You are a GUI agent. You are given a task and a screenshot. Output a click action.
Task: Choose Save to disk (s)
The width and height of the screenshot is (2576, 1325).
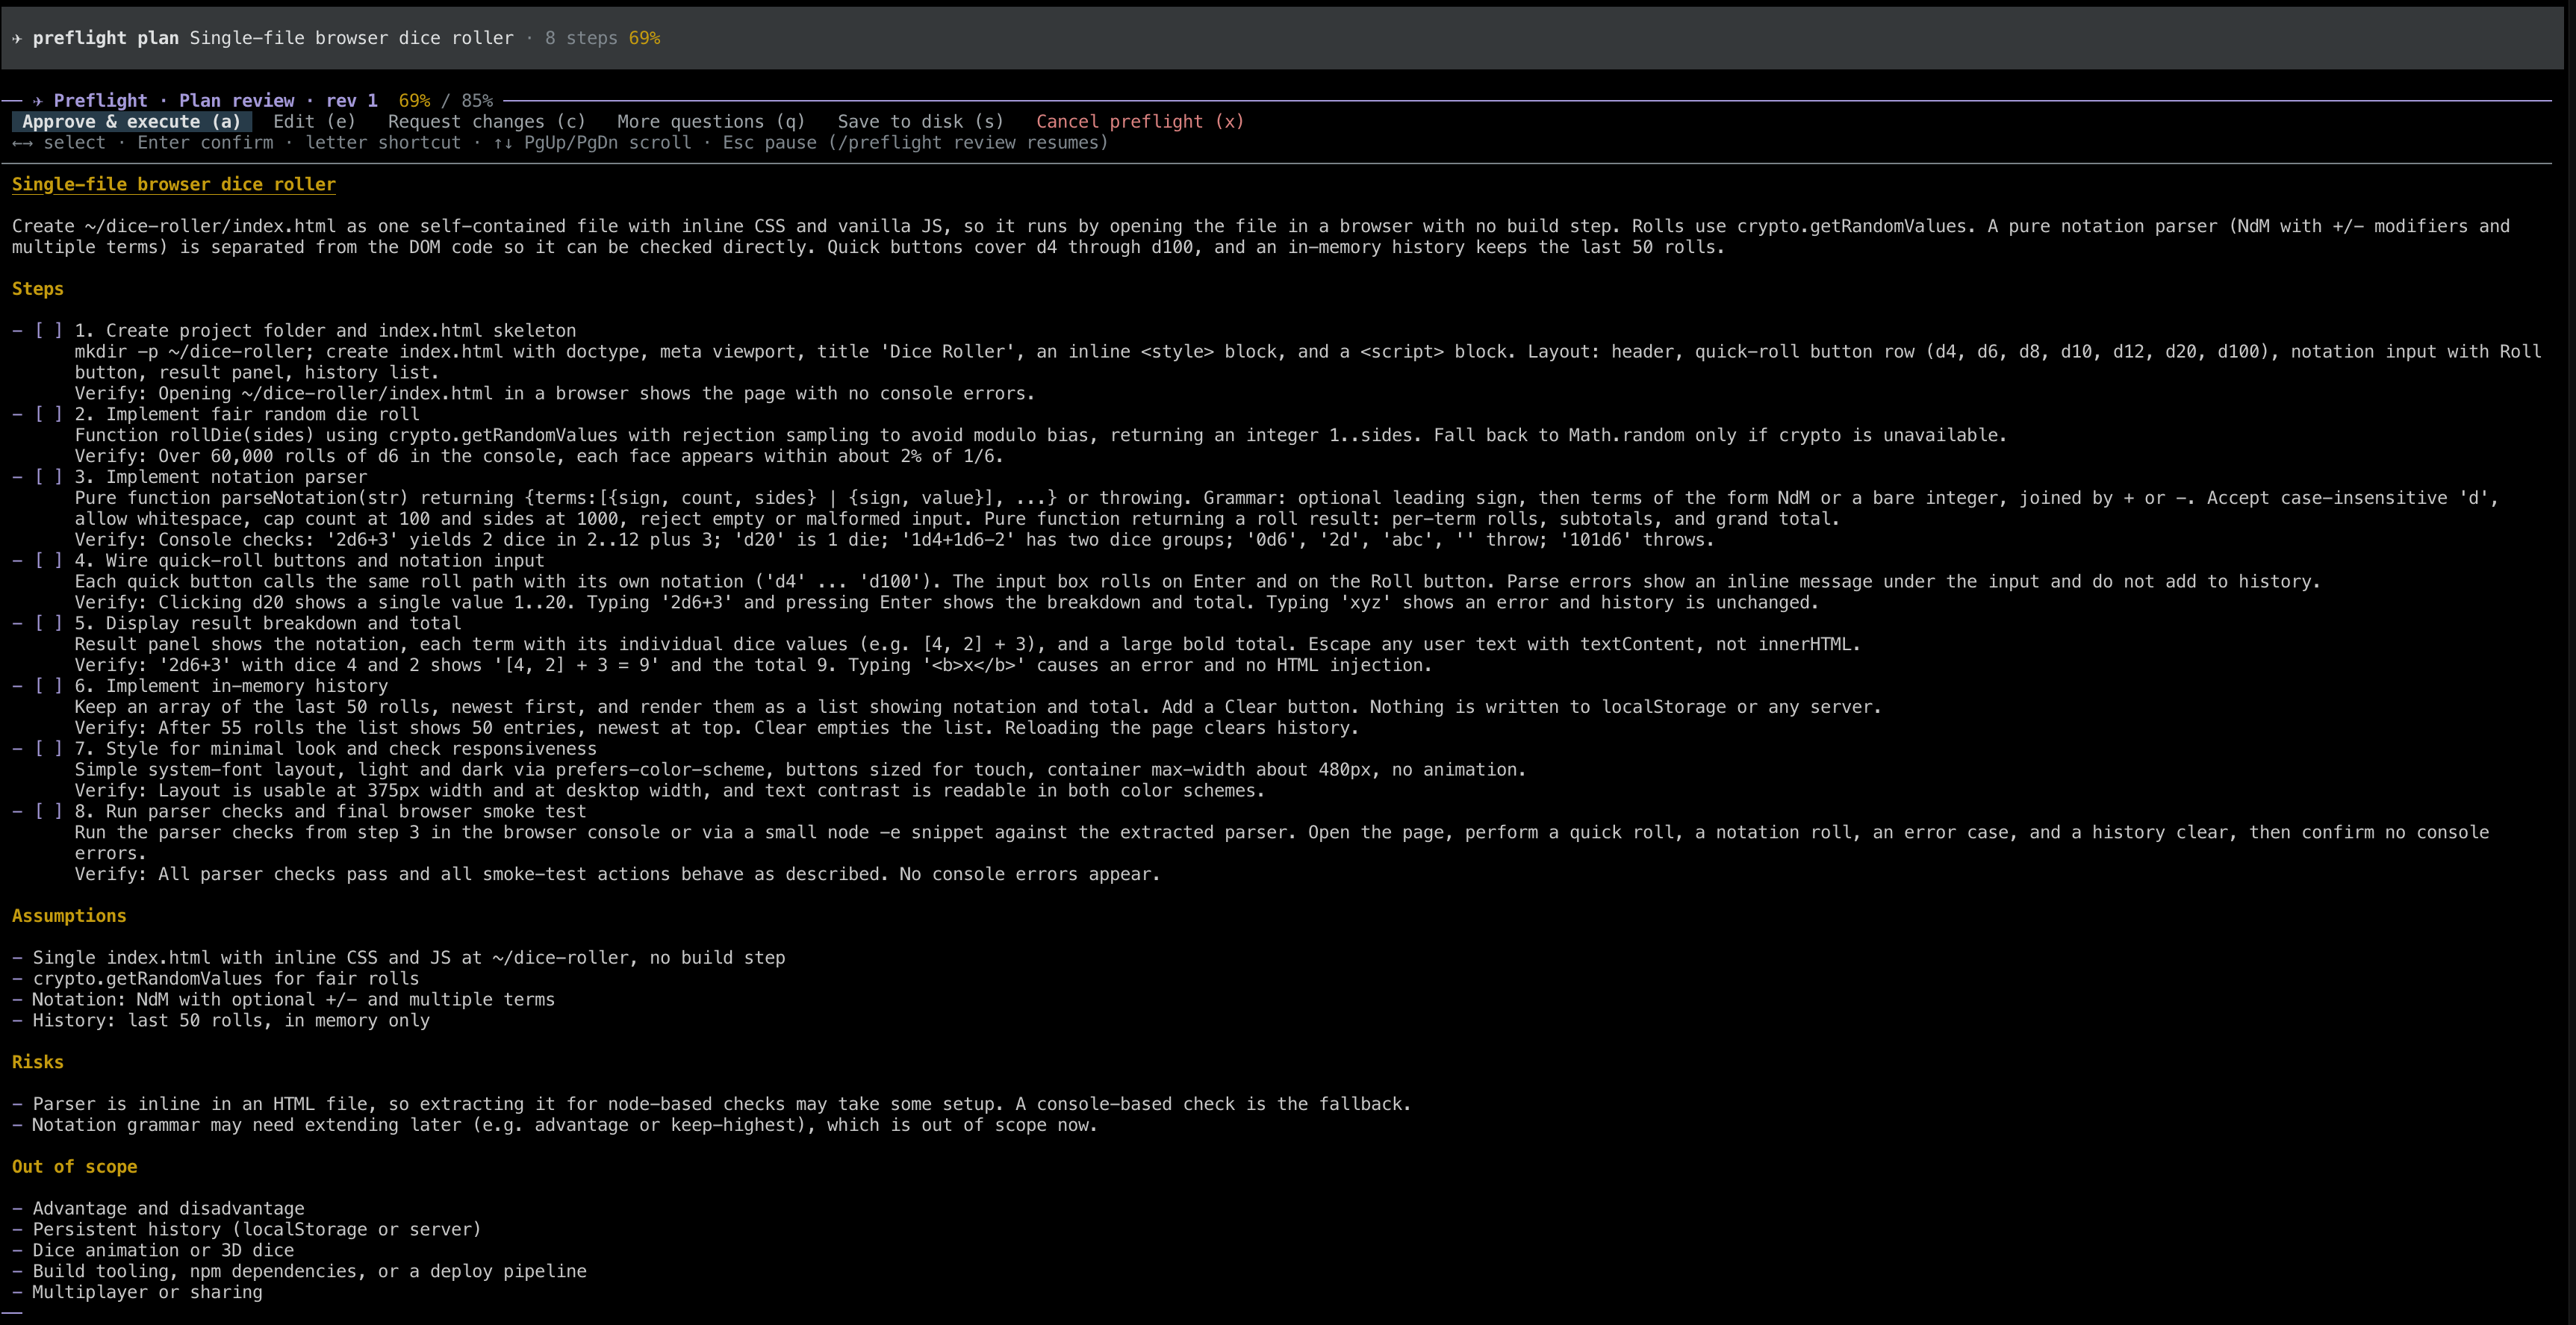click(x=920, y=121)
